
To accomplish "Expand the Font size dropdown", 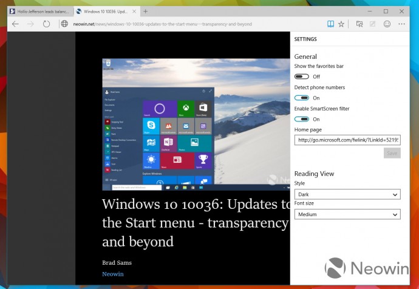I will click(347, 214).
